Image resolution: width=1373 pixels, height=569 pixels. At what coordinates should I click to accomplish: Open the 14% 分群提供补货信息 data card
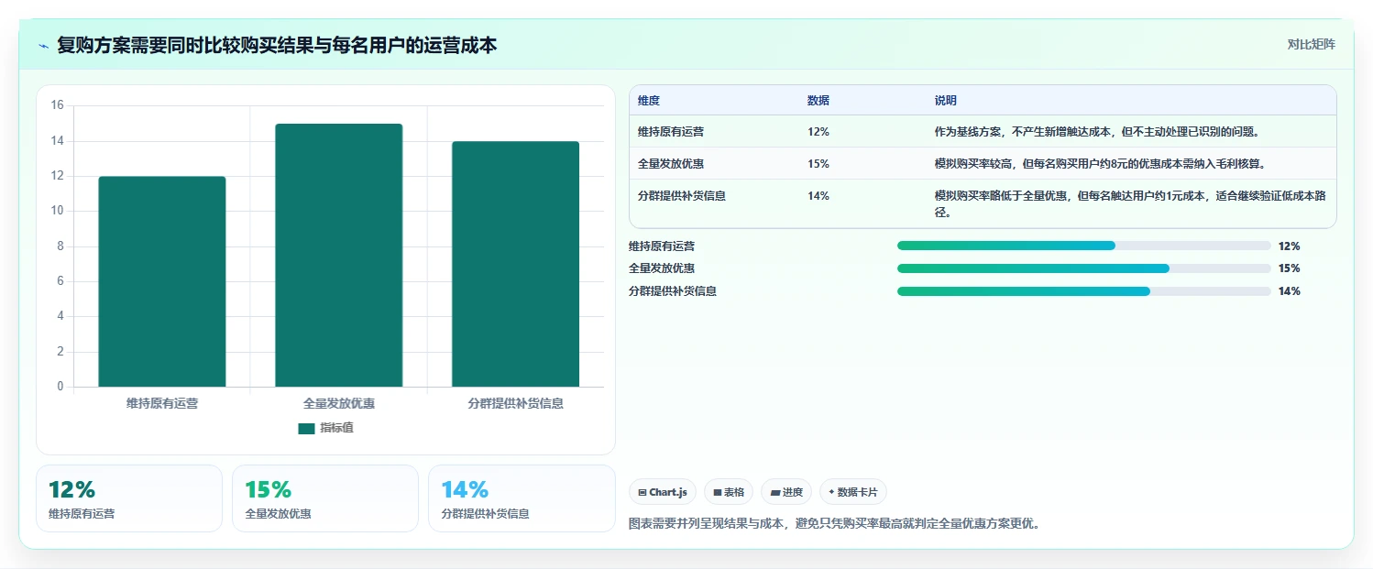(x=522, y=498)
